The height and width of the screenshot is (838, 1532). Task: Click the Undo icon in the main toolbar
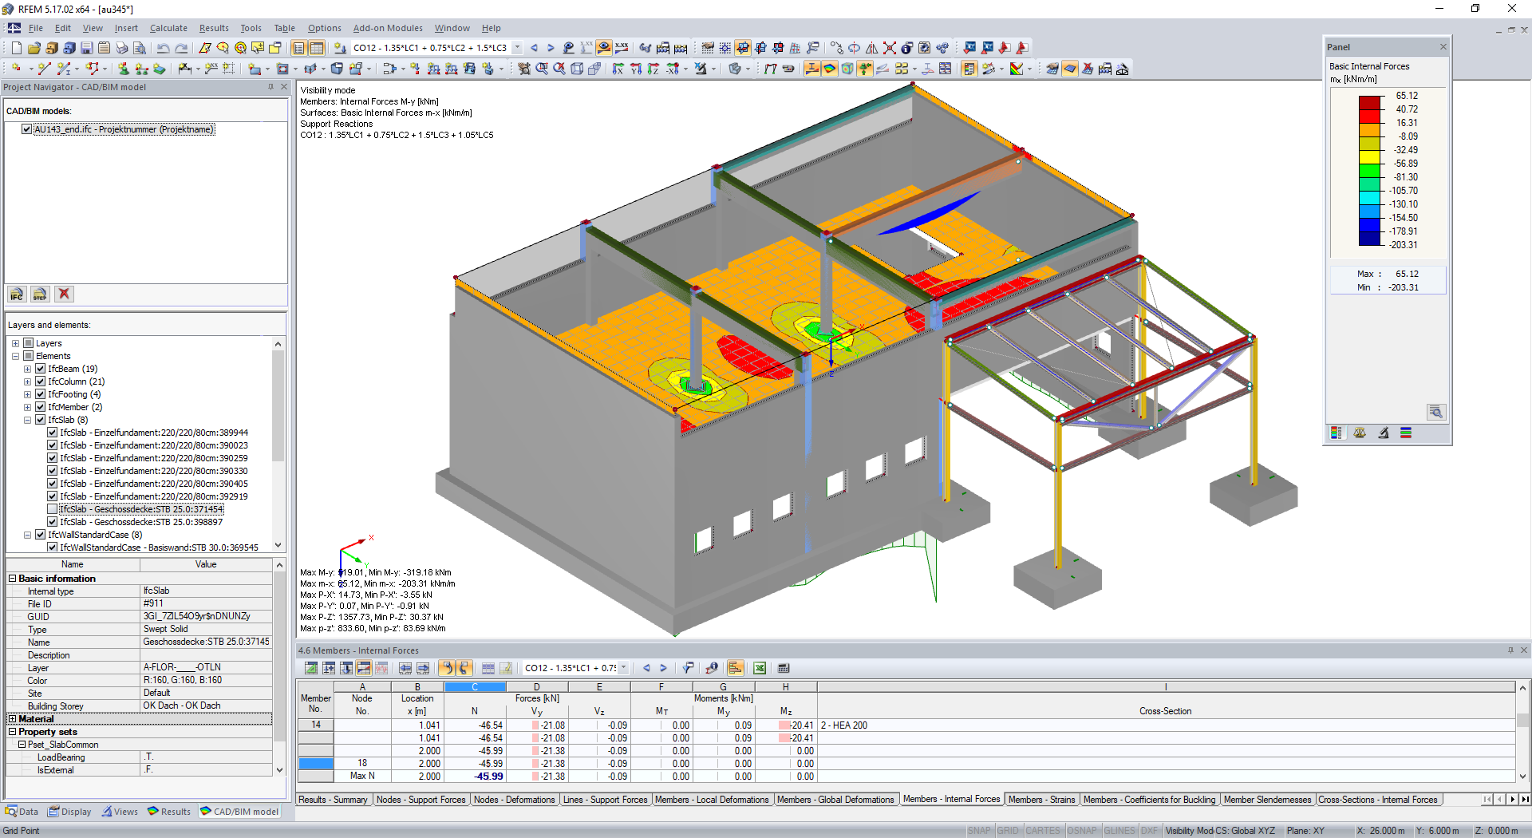(164, 48)
